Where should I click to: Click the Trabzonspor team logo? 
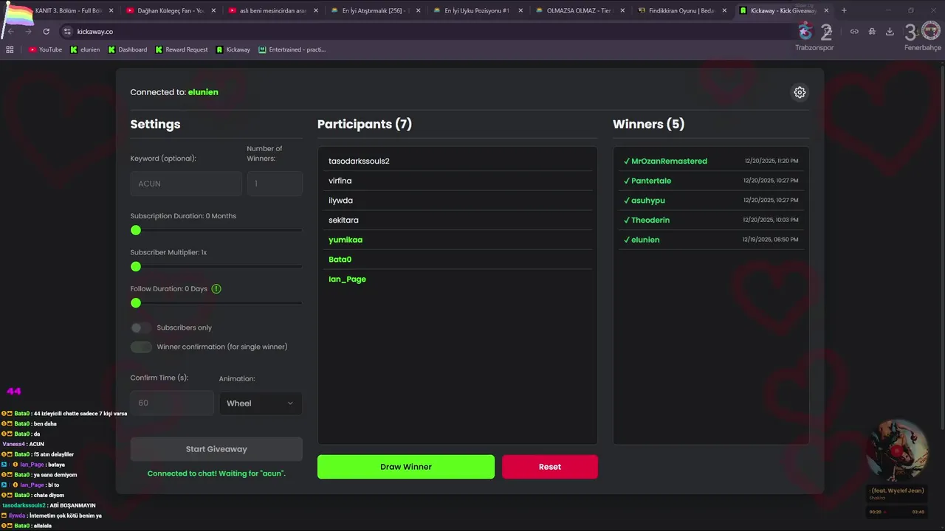(x=805, y=31)
